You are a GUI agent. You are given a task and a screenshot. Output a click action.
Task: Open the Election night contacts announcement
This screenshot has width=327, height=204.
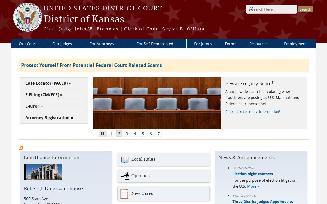point(253,174)
